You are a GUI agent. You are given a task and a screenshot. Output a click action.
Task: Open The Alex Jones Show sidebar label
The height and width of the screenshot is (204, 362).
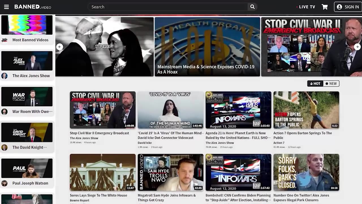click(31, 76)
